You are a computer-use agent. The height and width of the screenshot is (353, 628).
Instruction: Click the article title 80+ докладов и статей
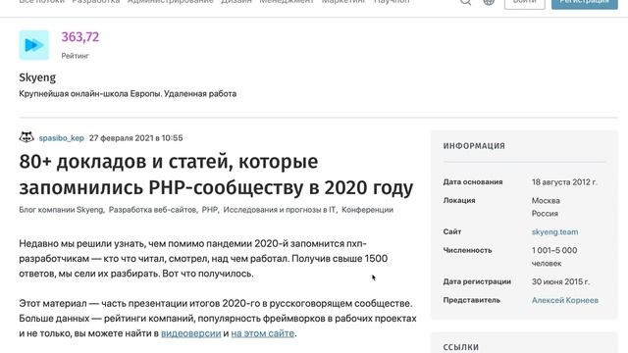[216, 175]
